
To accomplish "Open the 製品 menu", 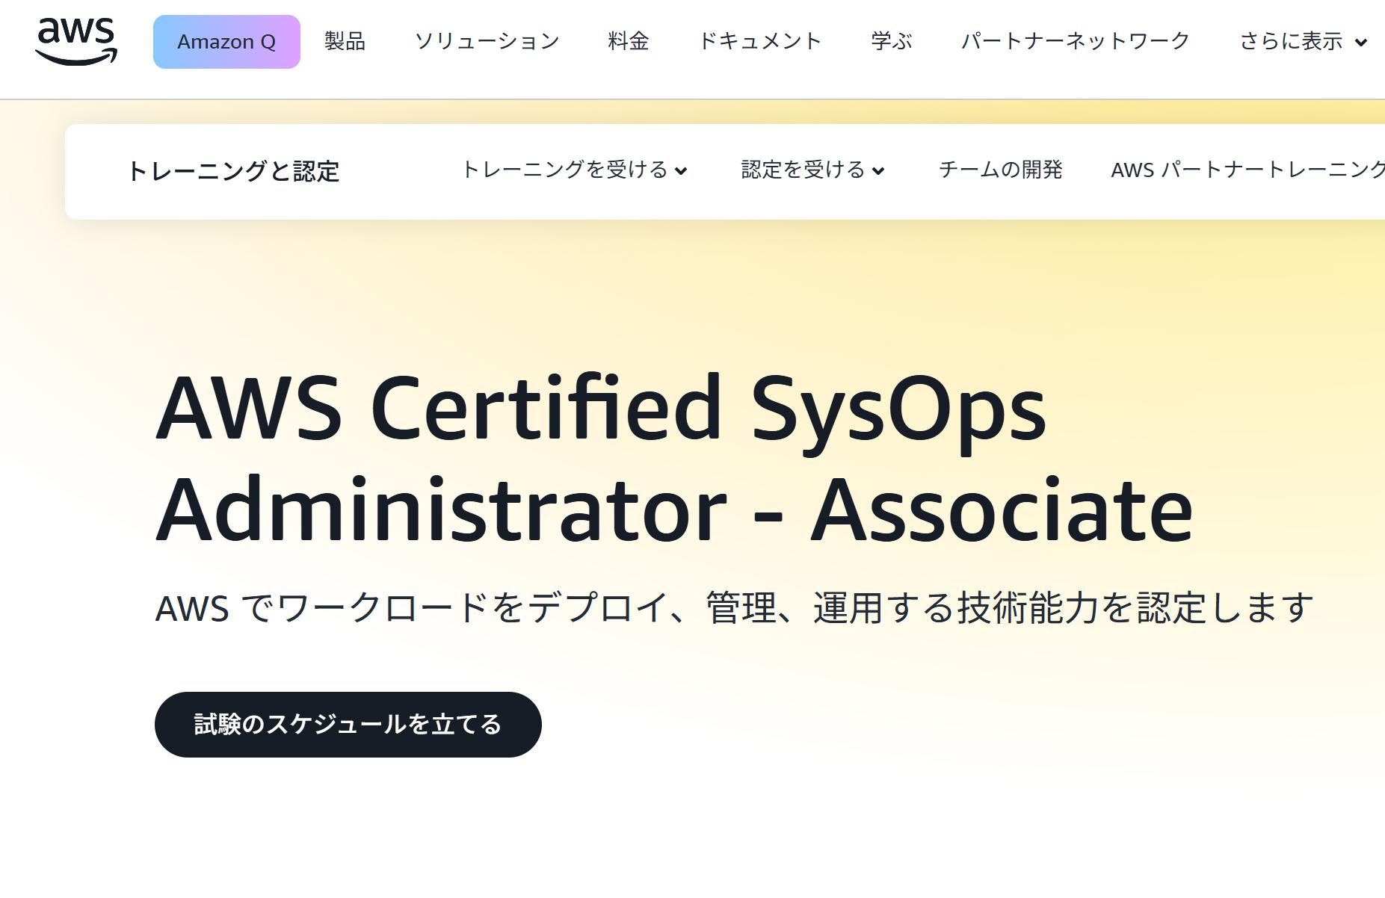I will 345,41.
